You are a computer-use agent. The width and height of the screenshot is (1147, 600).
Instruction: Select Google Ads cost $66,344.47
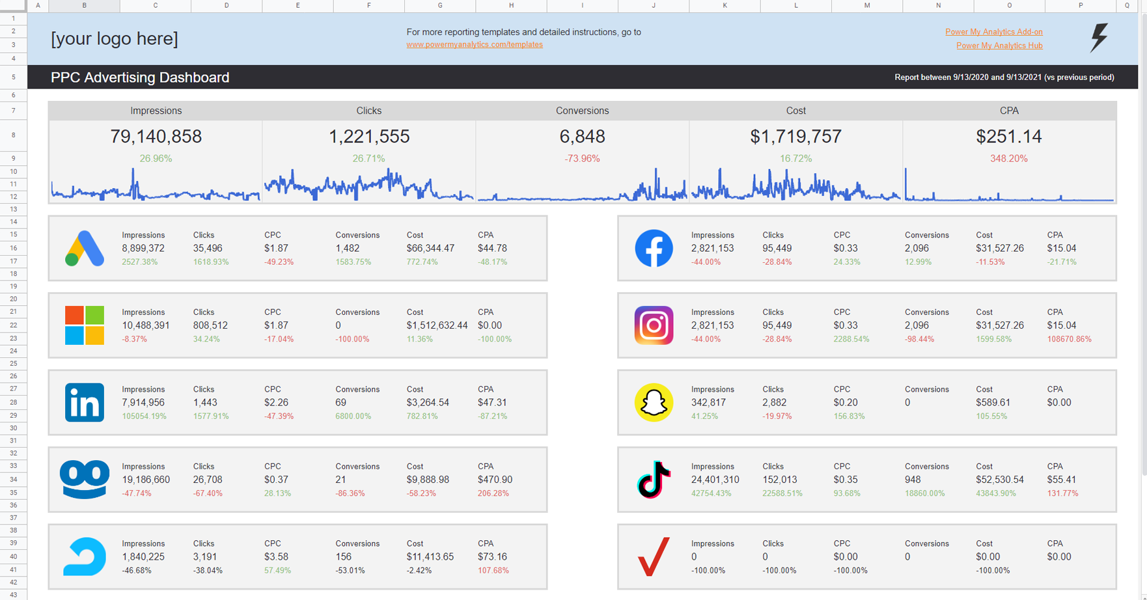430,249
